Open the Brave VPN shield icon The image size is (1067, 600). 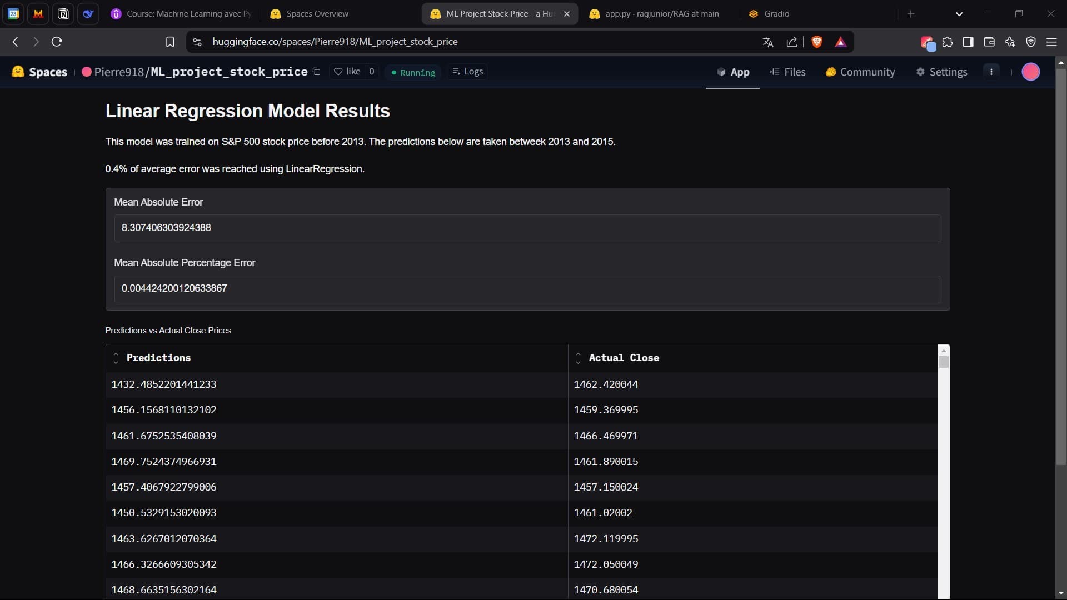pyautogui.click(x=1031, y=42)
